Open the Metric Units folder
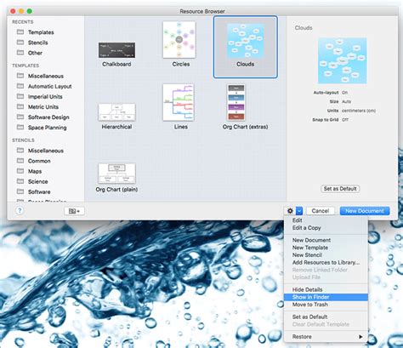 [43, 107]
